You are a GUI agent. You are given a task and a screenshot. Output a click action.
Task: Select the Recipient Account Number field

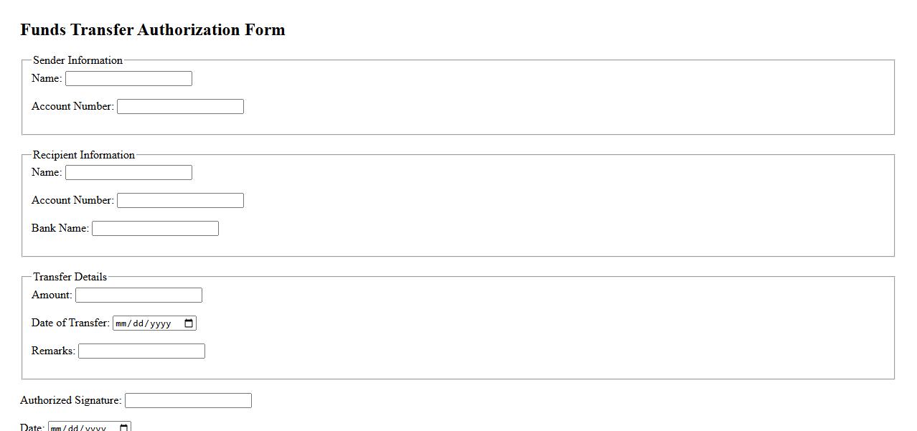(180, 201)
